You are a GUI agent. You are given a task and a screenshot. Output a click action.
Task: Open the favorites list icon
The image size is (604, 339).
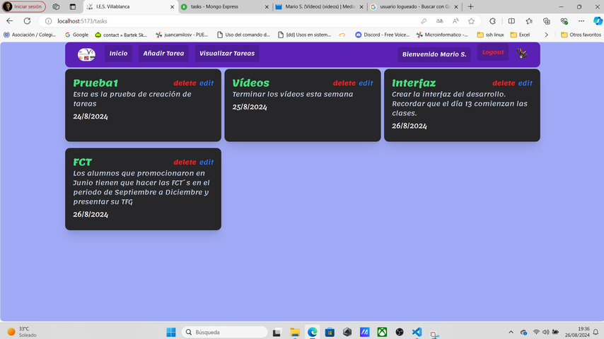pyautogui.click(x=529, y=21)
